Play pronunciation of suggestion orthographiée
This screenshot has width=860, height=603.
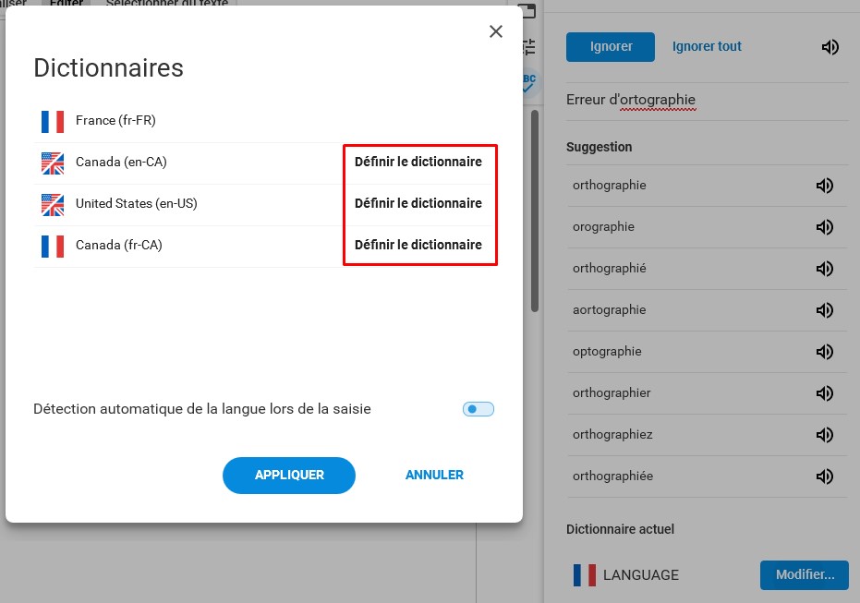tap(824, 476)
